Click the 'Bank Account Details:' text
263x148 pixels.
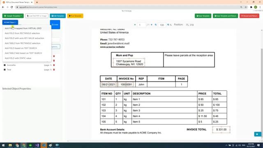point(112,129)
